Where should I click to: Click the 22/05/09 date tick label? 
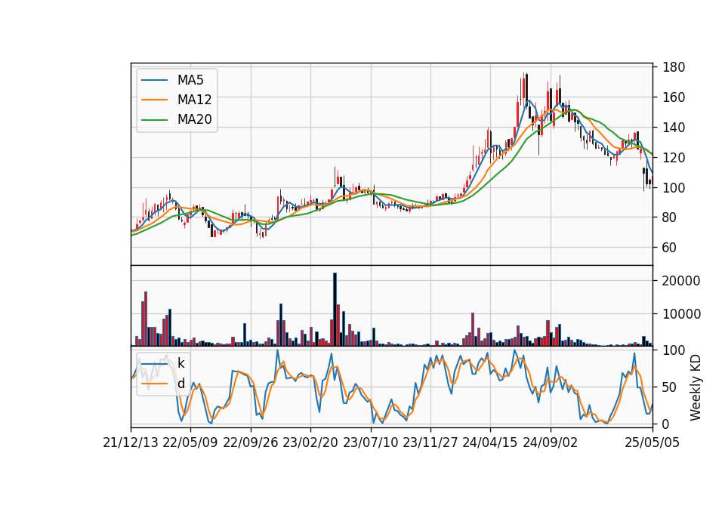point(190,443)
